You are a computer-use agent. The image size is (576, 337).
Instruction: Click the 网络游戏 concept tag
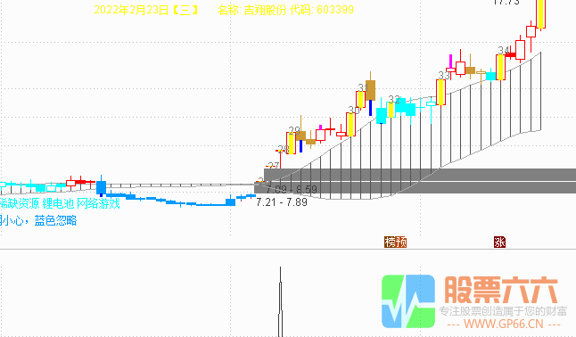point(98,203)
